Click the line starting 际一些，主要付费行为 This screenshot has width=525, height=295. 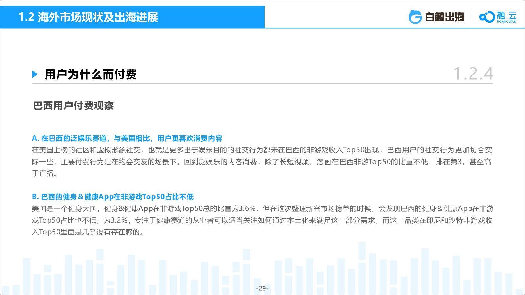click(x=262, y=162)
